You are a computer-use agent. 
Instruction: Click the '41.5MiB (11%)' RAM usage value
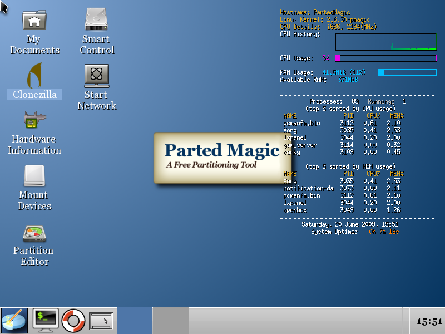pyautogui.click(x=344, y=72)
